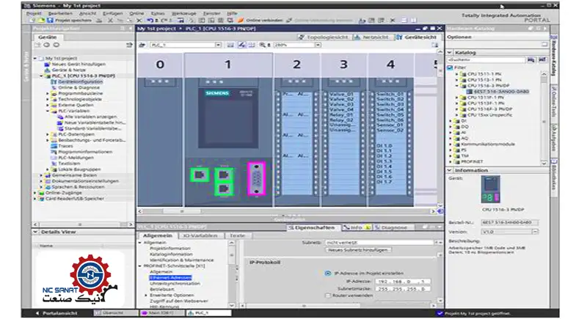The image size is (587, 319).
Task: Click the open project folder icon
Action: [42, 21]
